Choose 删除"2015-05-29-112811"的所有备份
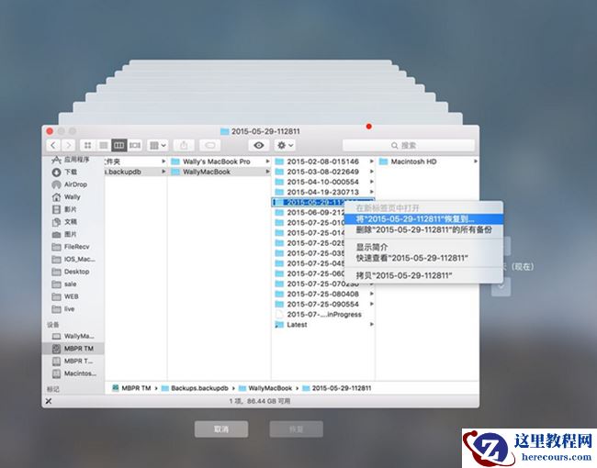Screen dimensions: 597x468 (x=423, y=229)
